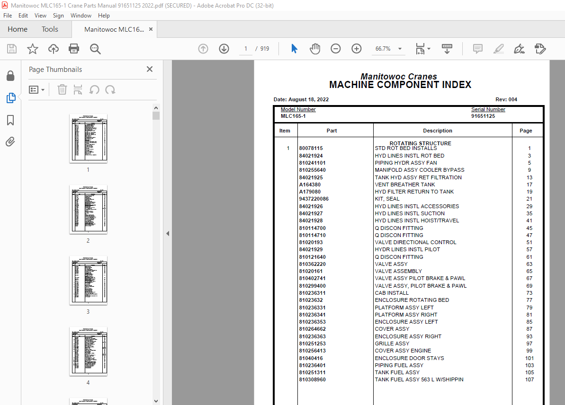Collapse the navigation pane arrow
565x405 pixels.
[x=168, y=234]
